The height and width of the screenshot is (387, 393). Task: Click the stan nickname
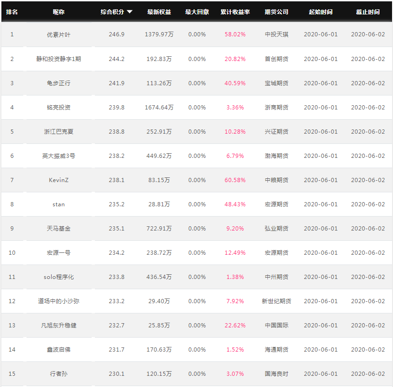pos(59,204)
